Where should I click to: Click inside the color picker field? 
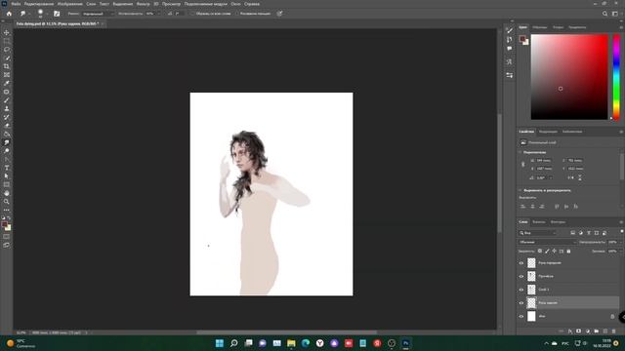pos(569,77)
